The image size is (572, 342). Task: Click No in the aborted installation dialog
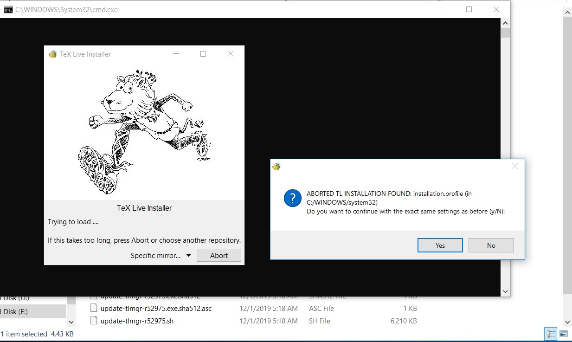pyautogui.click(x=491, y=245)
